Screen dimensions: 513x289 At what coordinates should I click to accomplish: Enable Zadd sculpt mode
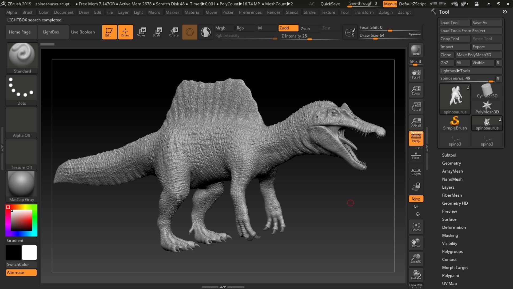(288, 28)
